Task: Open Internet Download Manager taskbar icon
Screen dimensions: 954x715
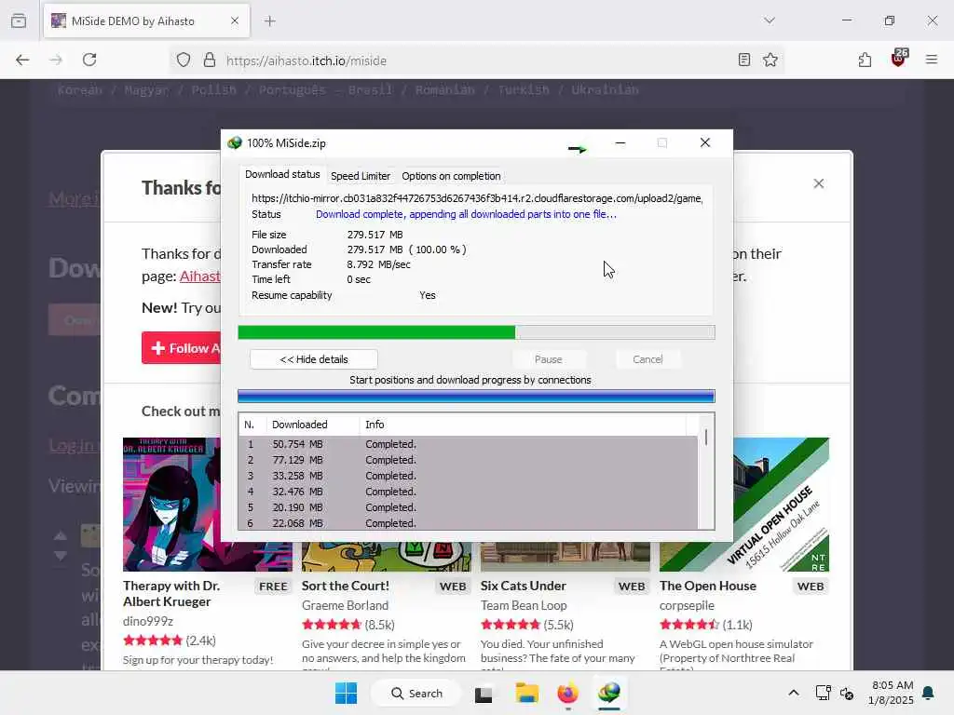Action: coord(609,693)
